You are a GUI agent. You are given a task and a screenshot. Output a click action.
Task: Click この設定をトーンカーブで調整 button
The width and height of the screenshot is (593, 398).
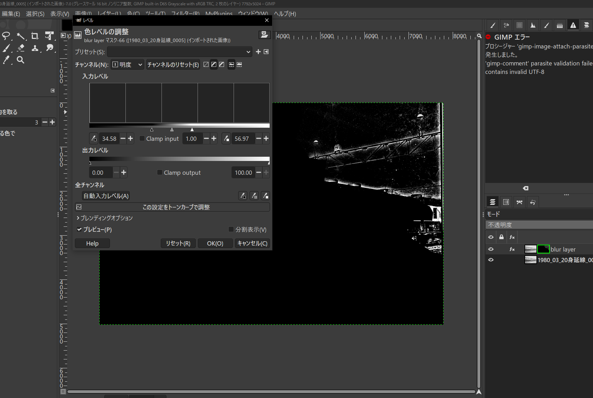172,207
